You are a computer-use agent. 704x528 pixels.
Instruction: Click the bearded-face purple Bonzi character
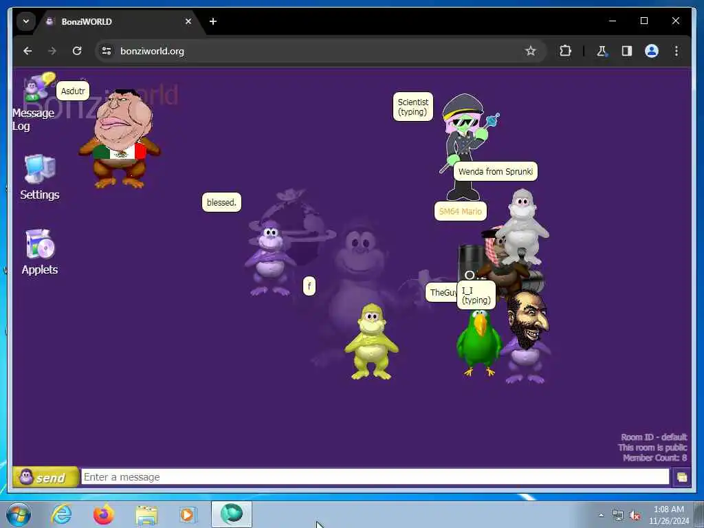point(527,338)
